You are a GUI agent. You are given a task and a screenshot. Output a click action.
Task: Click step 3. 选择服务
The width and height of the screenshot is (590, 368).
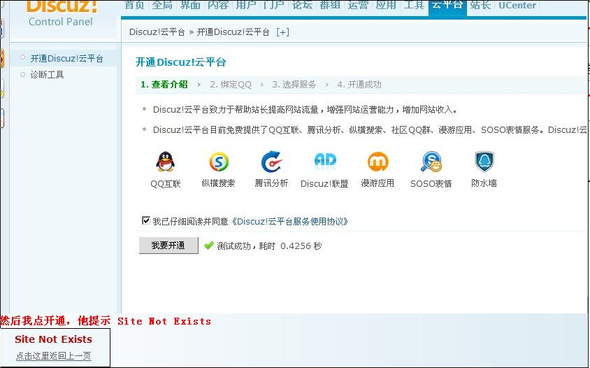tap(294, 85)
